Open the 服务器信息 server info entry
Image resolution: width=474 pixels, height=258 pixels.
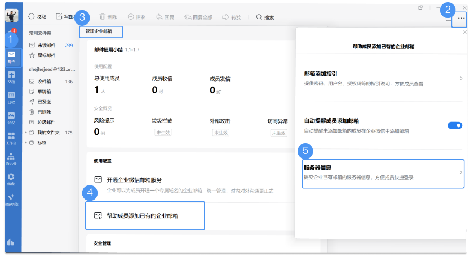(x=383, y=173)
